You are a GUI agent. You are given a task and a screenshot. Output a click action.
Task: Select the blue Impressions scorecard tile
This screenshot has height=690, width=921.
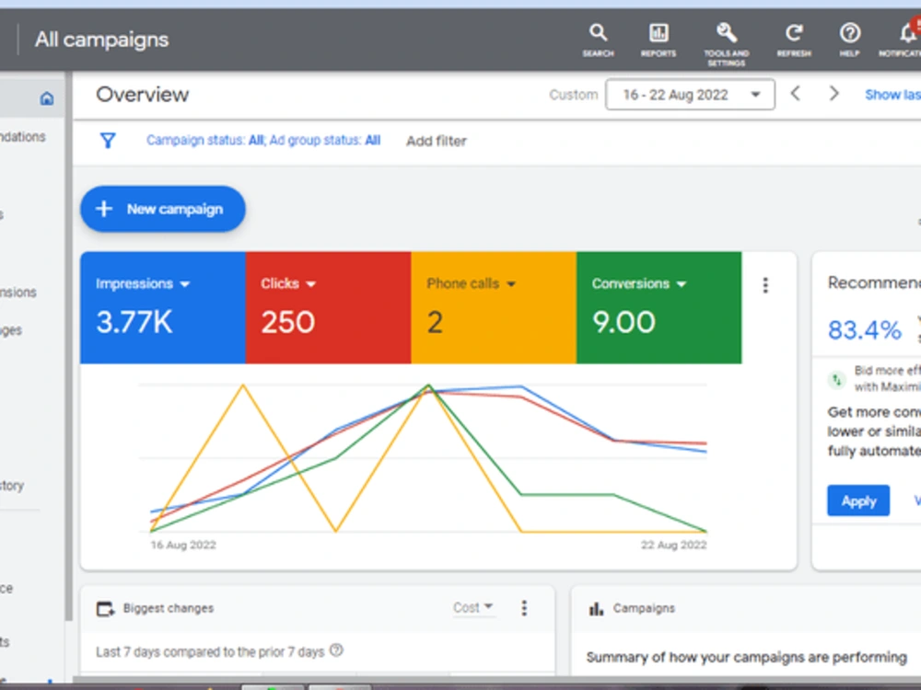pos(163,307)
